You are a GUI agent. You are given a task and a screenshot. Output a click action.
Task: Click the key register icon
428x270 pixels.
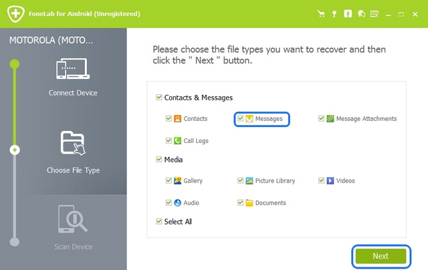tap(334, 14)
